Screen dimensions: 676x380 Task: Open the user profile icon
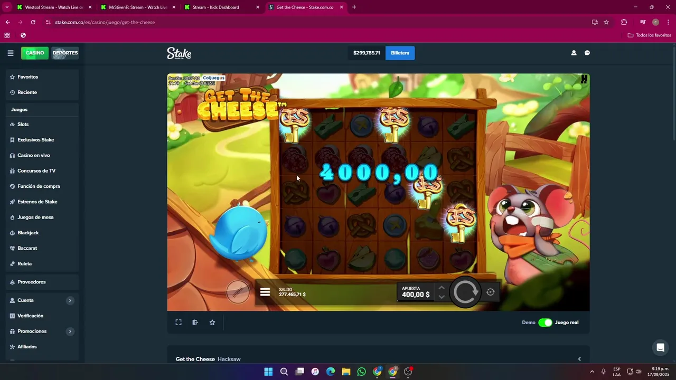[x=574, y=53]
